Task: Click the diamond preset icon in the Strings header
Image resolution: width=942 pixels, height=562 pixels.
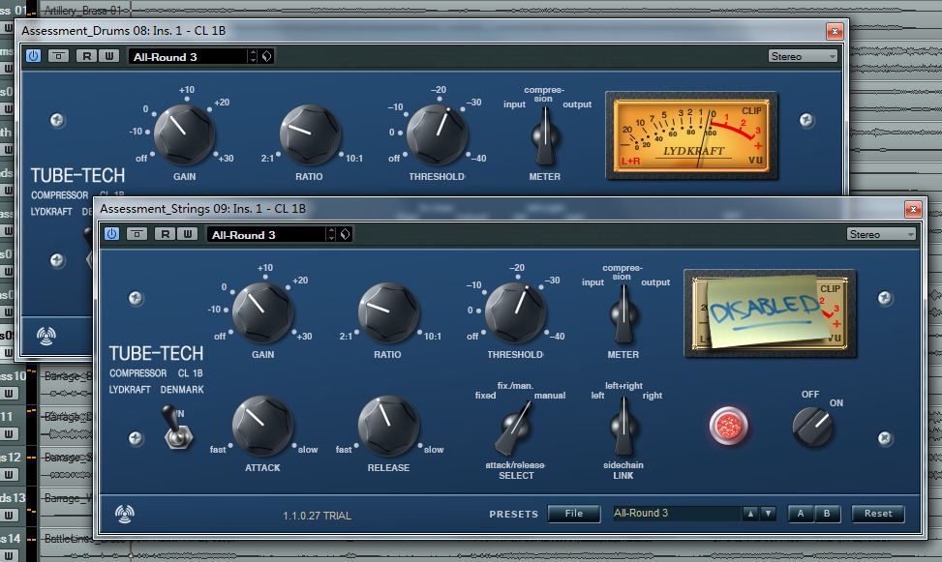Action: [345, 235]
